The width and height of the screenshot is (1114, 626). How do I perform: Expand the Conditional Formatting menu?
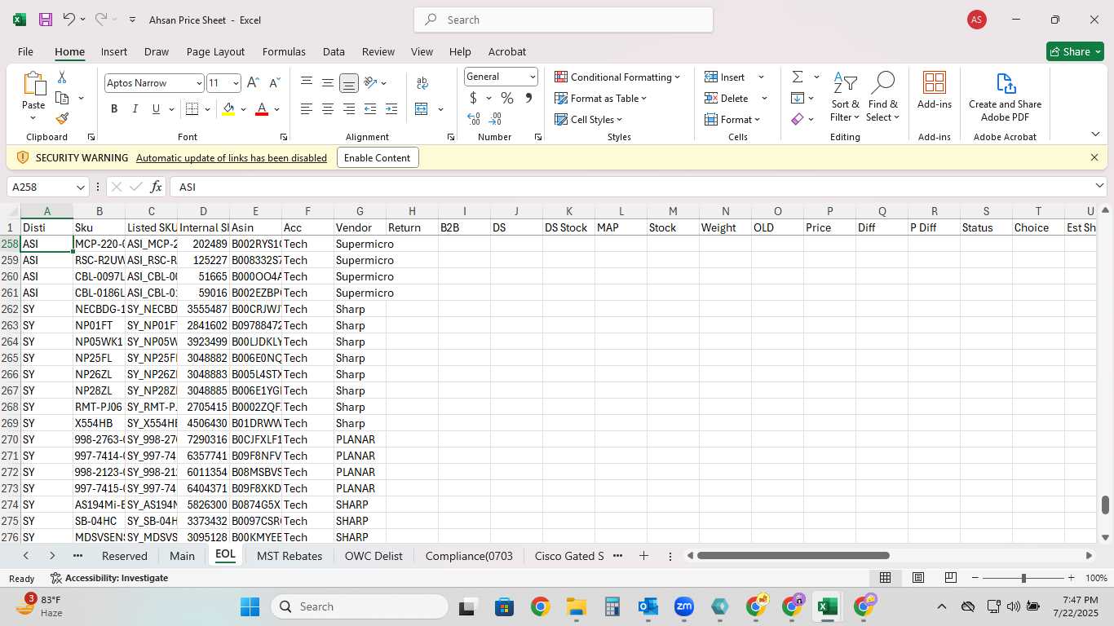pos(617,77)
